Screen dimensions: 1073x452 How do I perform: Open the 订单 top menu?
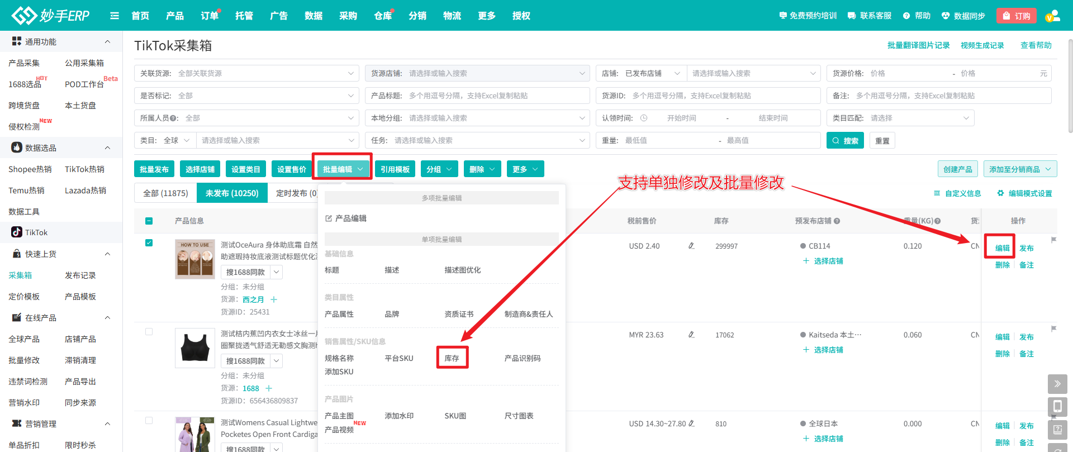210,16
